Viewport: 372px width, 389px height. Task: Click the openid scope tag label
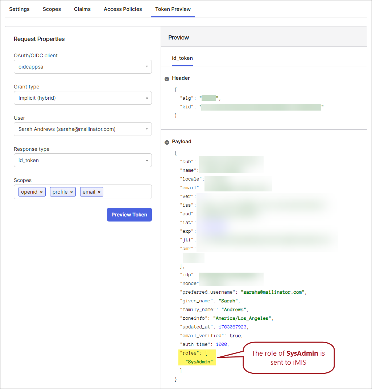29,192
